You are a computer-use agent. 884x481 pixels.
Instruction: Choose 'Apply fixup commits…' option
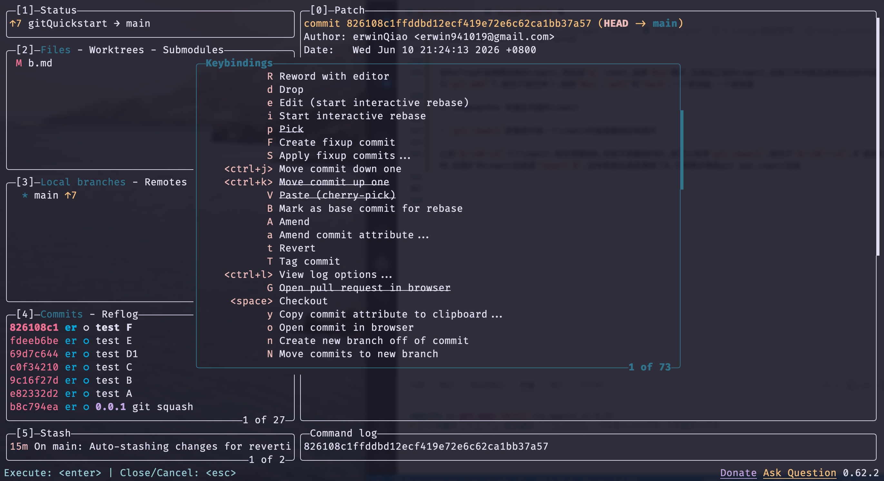339,156
